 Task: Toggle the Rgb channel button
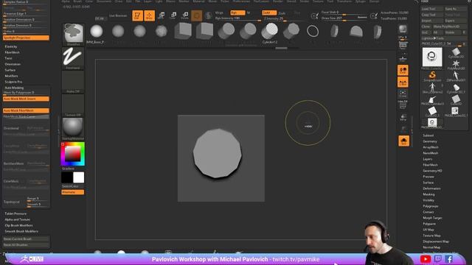coord(237,13)
